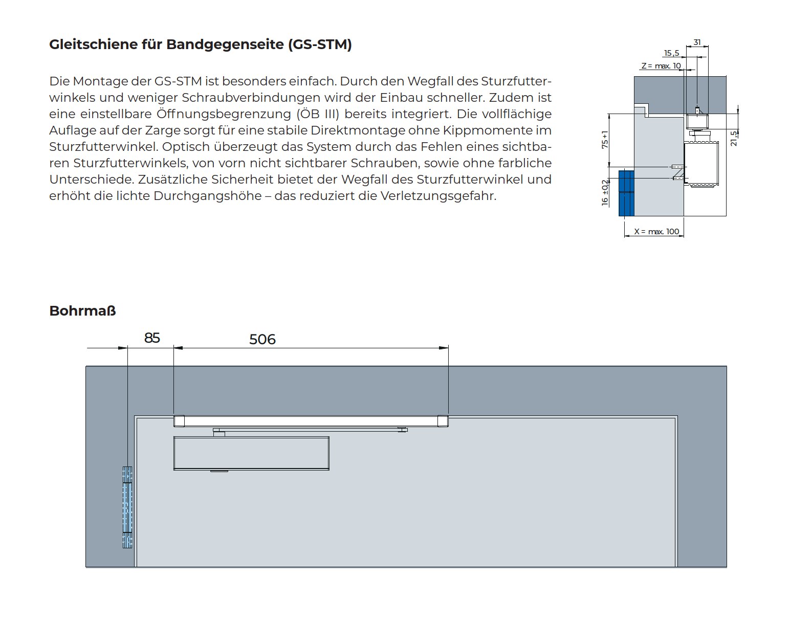Click the text line starting 'Sturzfutterwinkel. Optisch überzeugt'
Viewport: 812px width, 624px height.
click(x=300, y=147)
